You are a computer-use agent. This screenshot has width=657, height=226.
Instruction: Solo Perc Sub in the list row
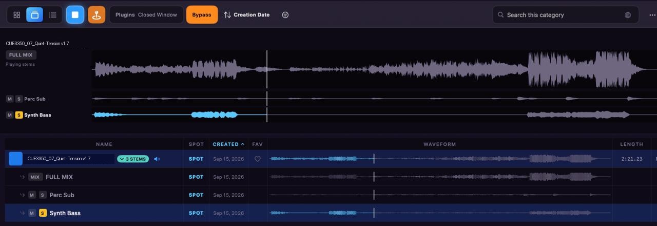coord(43,195)
